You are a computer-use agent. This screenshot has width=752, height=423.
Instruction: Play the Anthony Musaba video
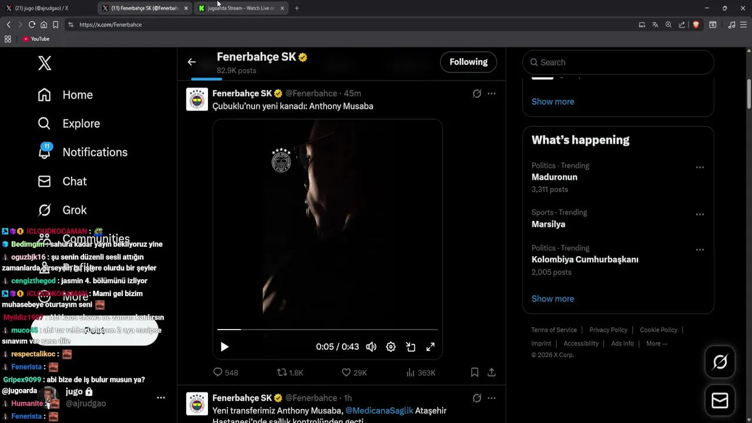[224, 347]
